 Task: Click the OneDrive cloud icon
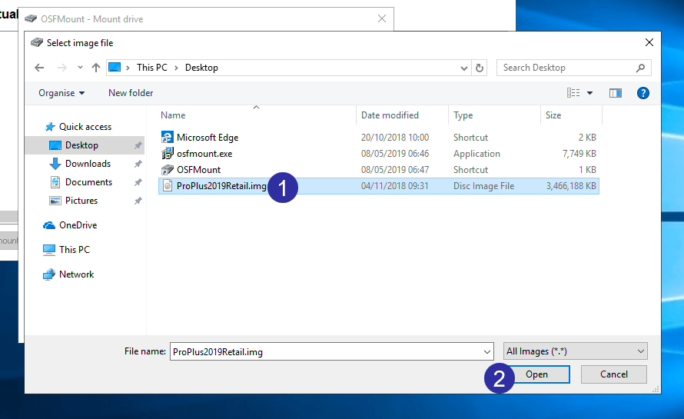[49, 225]
